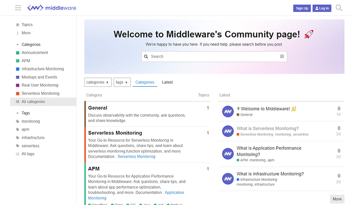
Task: Click Infrastructure Monitoring badge in latest list
Action: pos(257,180)
